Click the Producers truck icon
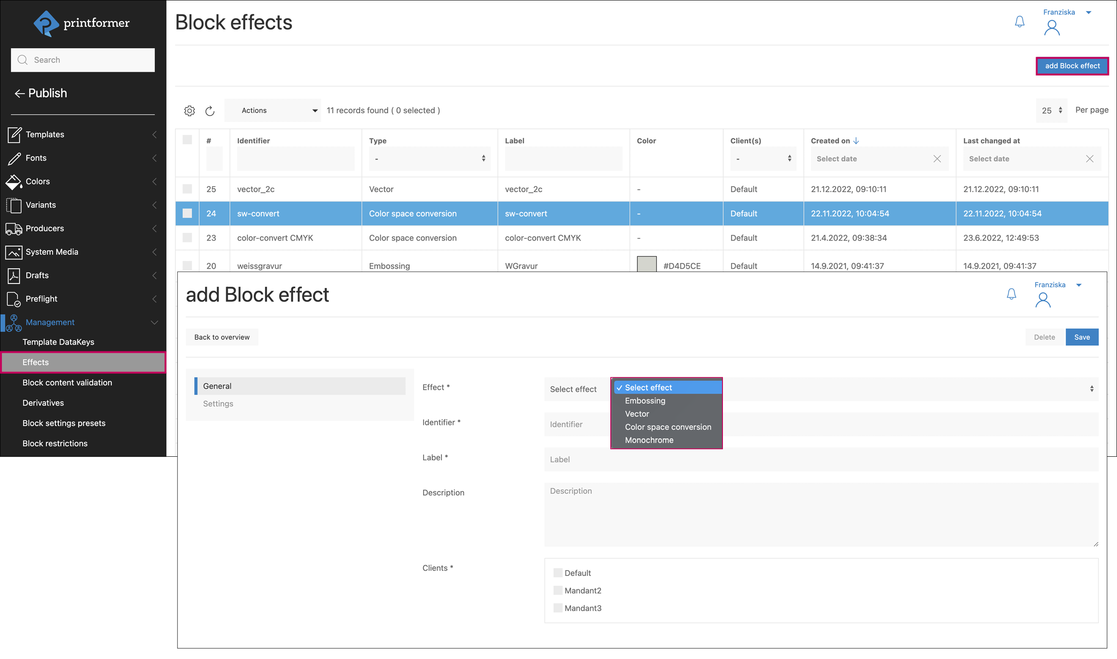This screenshot has width=1117, height=659. tap(13, 229)
